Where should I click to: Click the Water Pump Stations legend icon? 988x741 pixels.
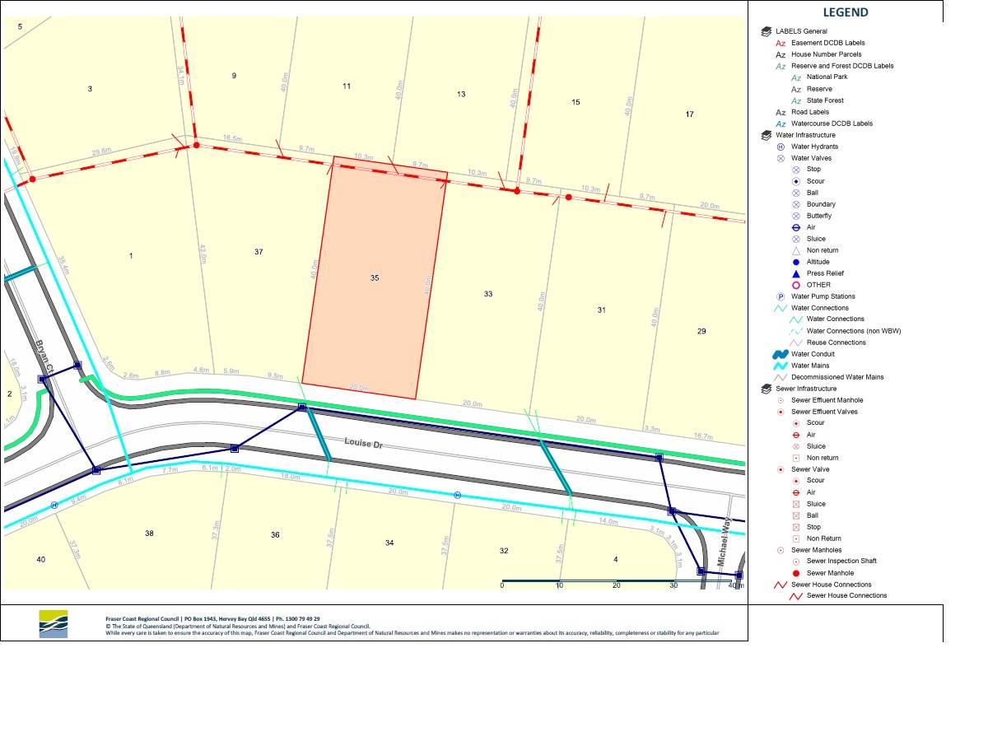(x=781, y=296)
